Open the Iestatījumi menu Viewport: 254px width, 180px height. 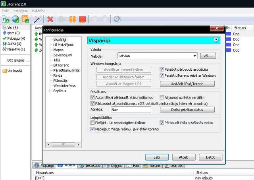[x=20, y=11]
